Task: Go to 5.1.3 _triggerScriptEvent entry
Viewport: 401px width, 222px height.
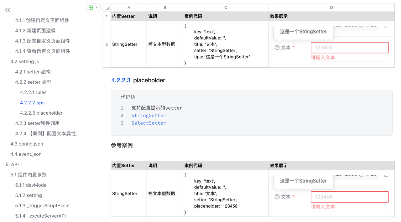Action: [x=43, y=206]
